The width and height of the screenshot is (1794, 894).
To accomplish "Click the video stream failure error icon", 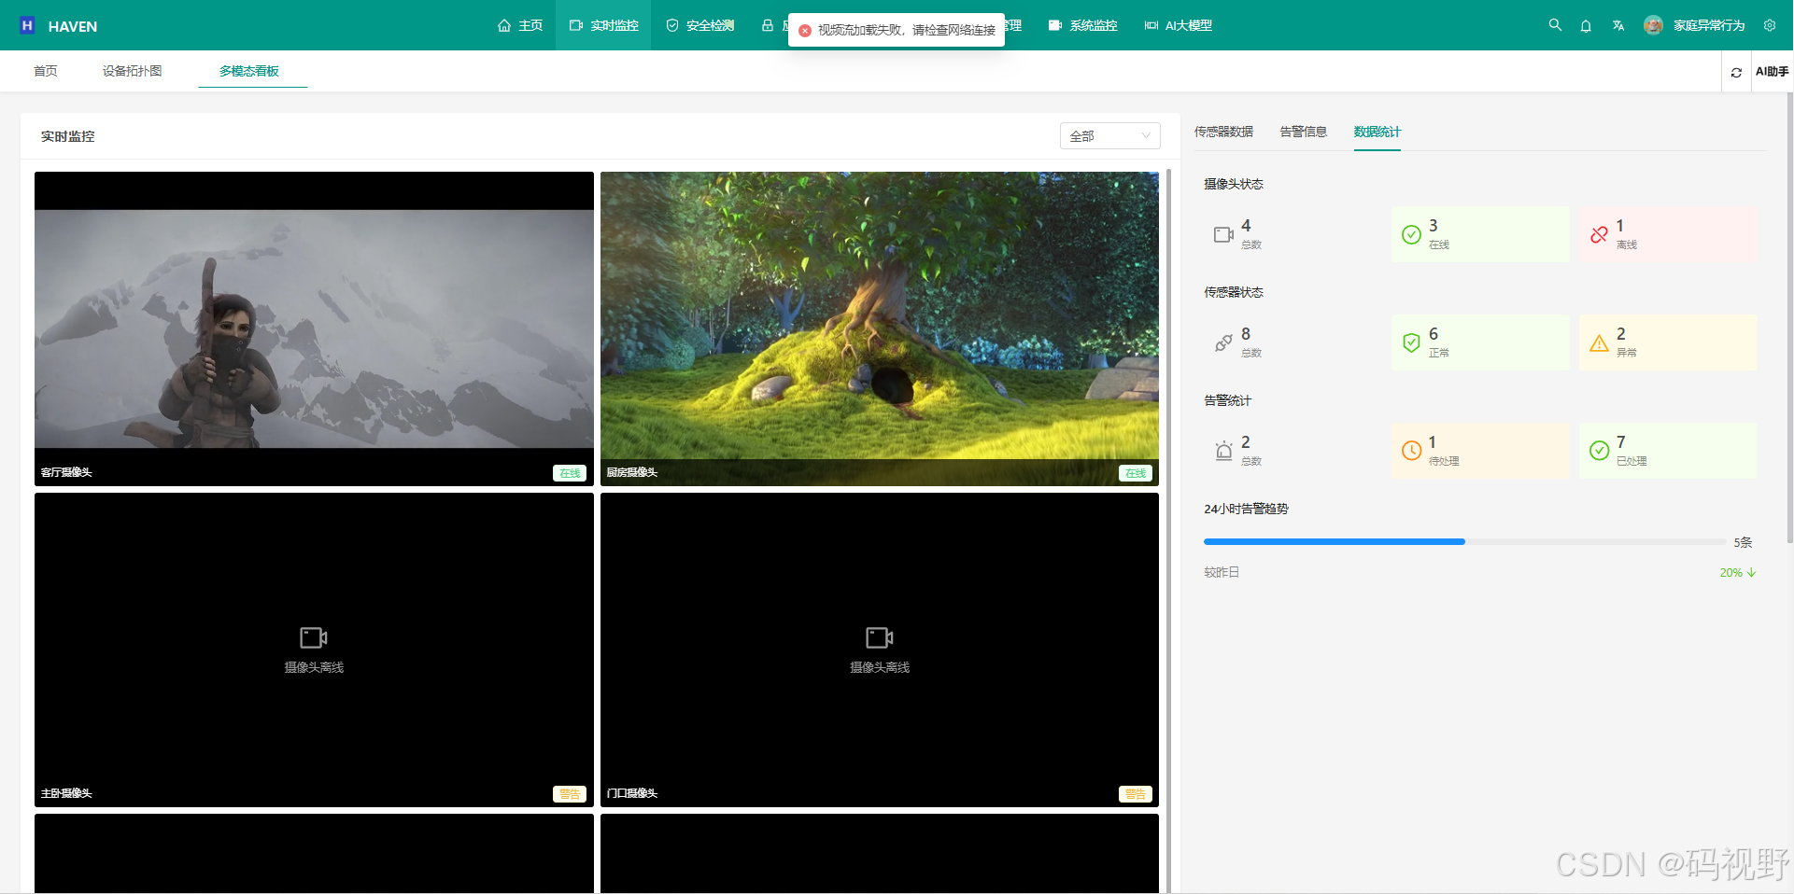I will tap(805, 30).
